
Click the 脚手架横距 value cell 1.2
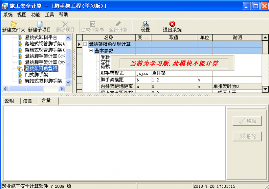click(174, 80)
